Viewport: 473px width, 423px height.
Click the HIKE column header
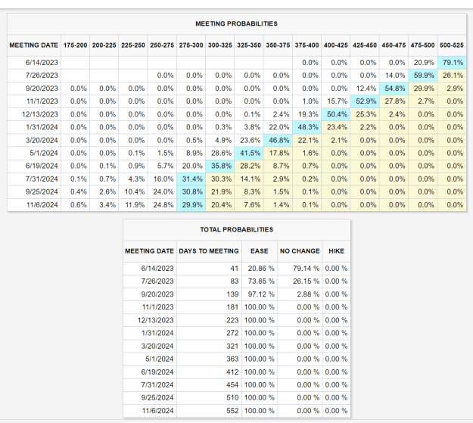point(336,251)
